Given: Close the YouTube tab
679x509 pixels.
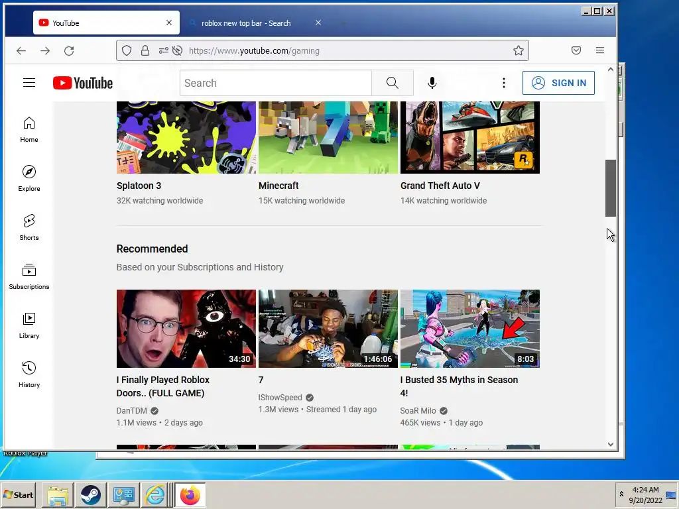Looking at the screenshot, I should coord(169,23).
